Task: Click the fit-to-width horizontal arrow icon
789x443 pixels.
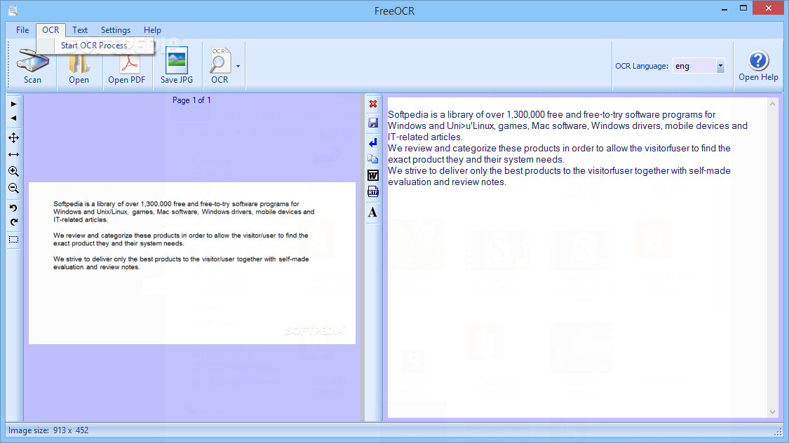Action: [x=13, y=154]
